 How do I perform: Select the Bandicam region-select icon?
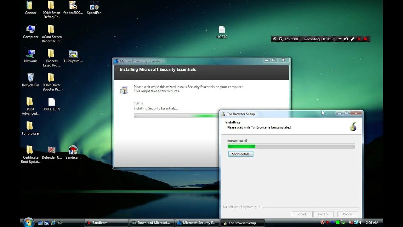pos(275,39)
